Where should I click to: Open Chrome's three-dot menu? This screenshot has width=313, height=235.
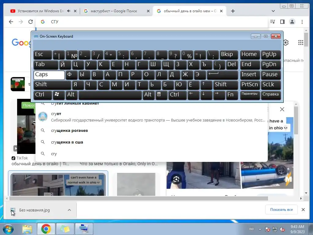302,22
